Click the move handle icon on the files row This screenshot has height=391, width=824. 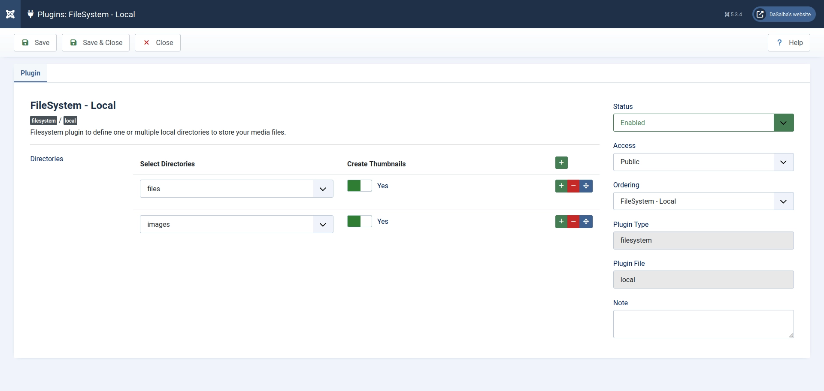[x=586, y=186]
